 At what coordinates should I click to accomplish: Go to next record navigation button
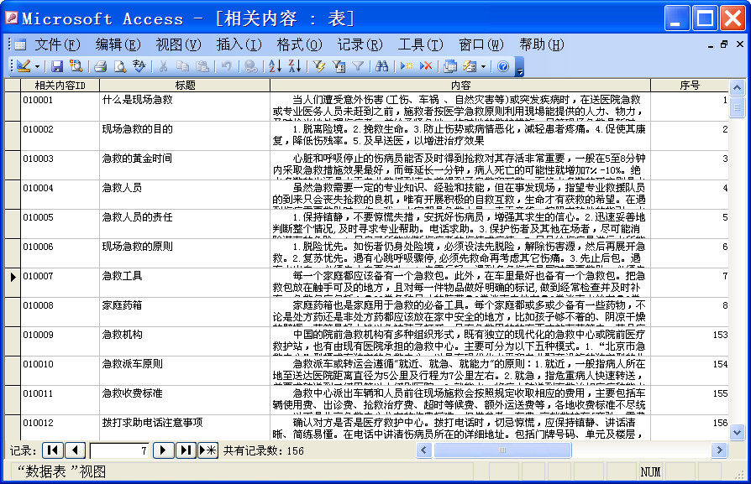click(163, 450)
